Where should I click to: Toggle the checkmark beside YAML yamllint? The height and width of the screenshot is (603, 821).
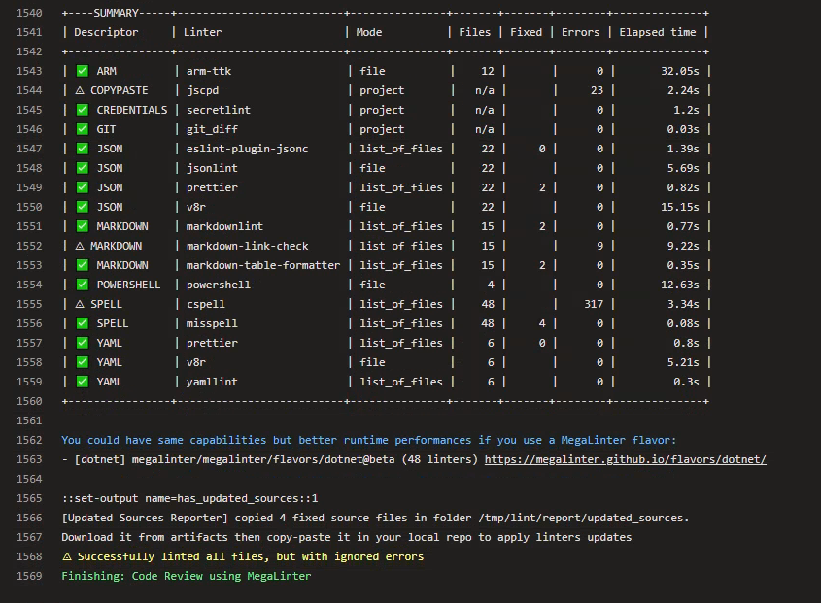pos(82,381)
